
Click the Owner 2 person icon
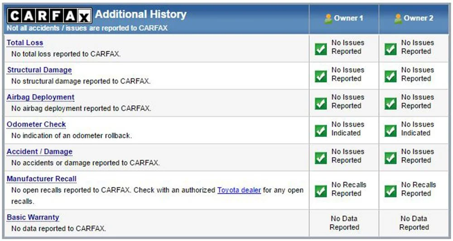click(398, 19)
